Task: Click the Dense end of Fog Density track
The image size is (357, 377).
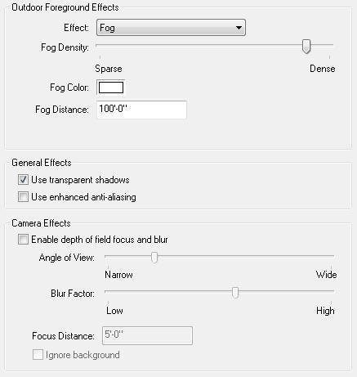Action: click(329, 45)
